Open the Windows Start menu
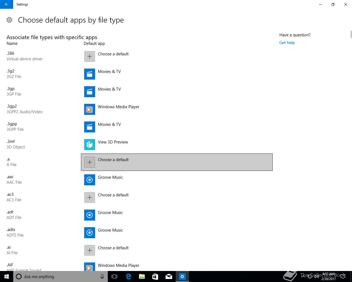352x282 pixels. (x=7, y=276)
